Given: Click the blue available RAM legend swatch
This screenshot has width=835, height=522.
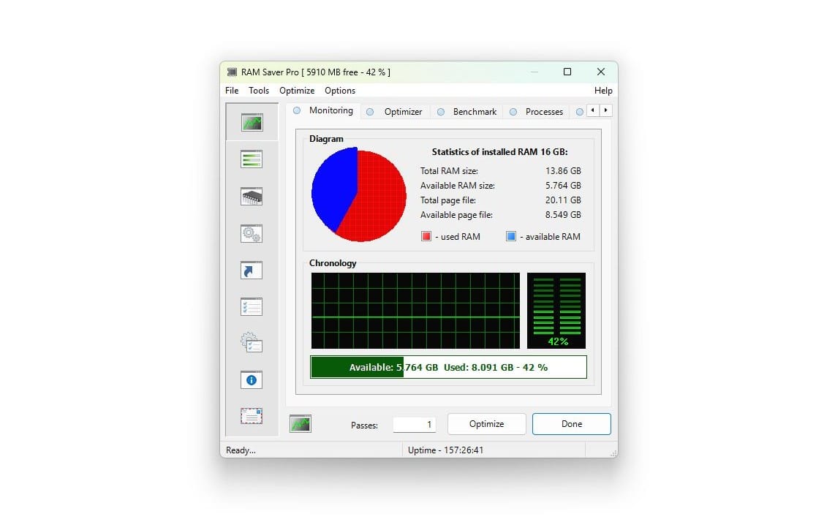Looking at the screenshot, I should click(510, 236).
